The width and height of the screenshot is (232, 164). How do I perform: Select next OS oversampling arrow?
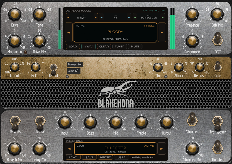click(129, 17)
